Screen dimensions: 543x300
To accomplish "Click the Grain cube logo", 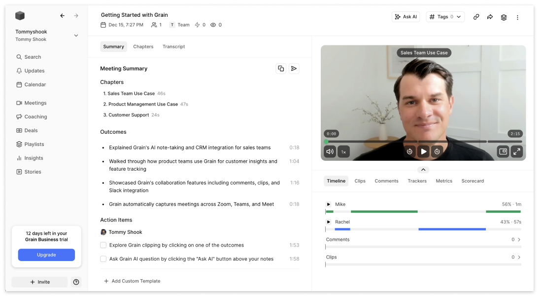I will [20, 16].
